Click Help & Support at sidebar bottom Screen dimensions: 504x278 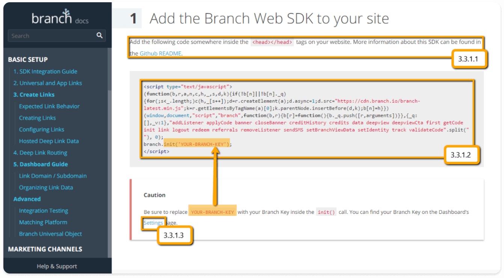coord(57,266)
